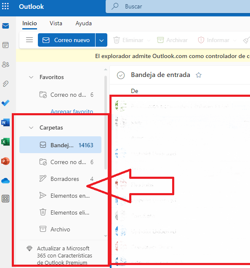Open the Archivo folder

[60, 229]
